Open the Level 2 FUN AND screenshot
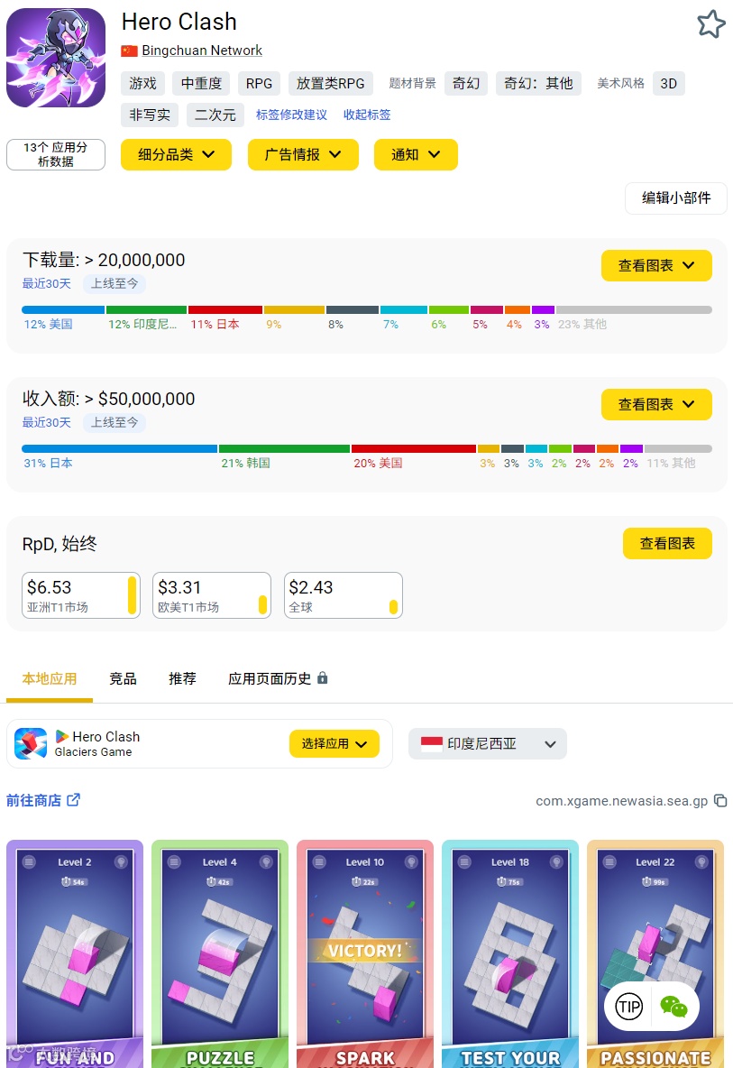 [75, 953]
